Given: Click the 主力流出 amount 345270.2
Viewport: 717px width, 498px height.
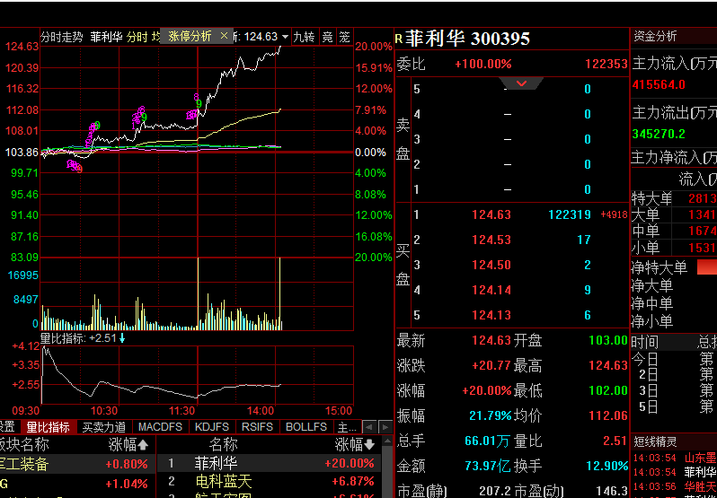Looking at the screenshot, I should [659, 135].
